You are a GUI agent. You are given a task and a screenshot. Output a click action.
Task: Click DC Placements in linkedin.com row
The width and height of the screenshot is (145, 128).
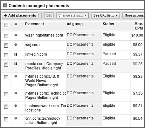click(80, 54)
